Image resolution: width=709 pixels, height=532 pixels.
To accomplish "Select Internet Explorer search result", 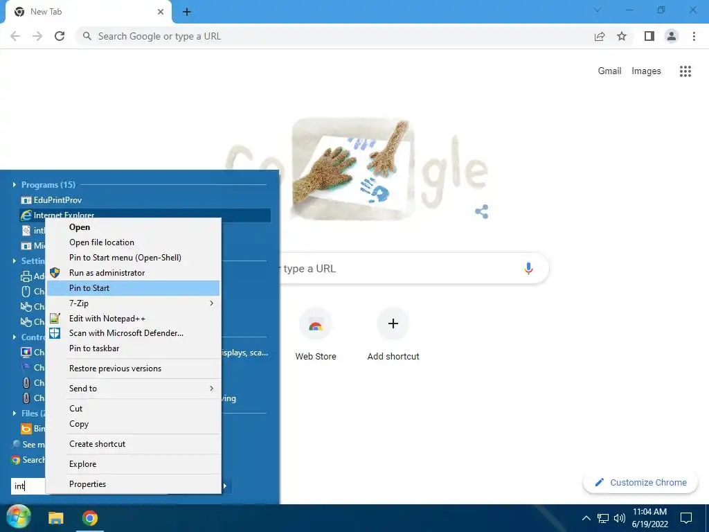I will tap(145, 215).
